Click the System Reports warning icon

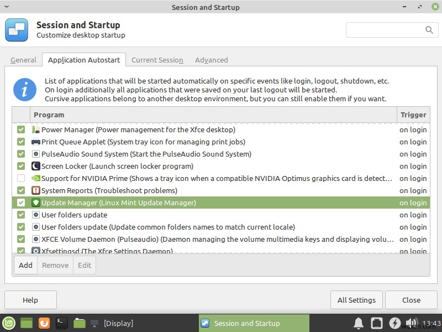pyautogui.click(x=35, y=190)
